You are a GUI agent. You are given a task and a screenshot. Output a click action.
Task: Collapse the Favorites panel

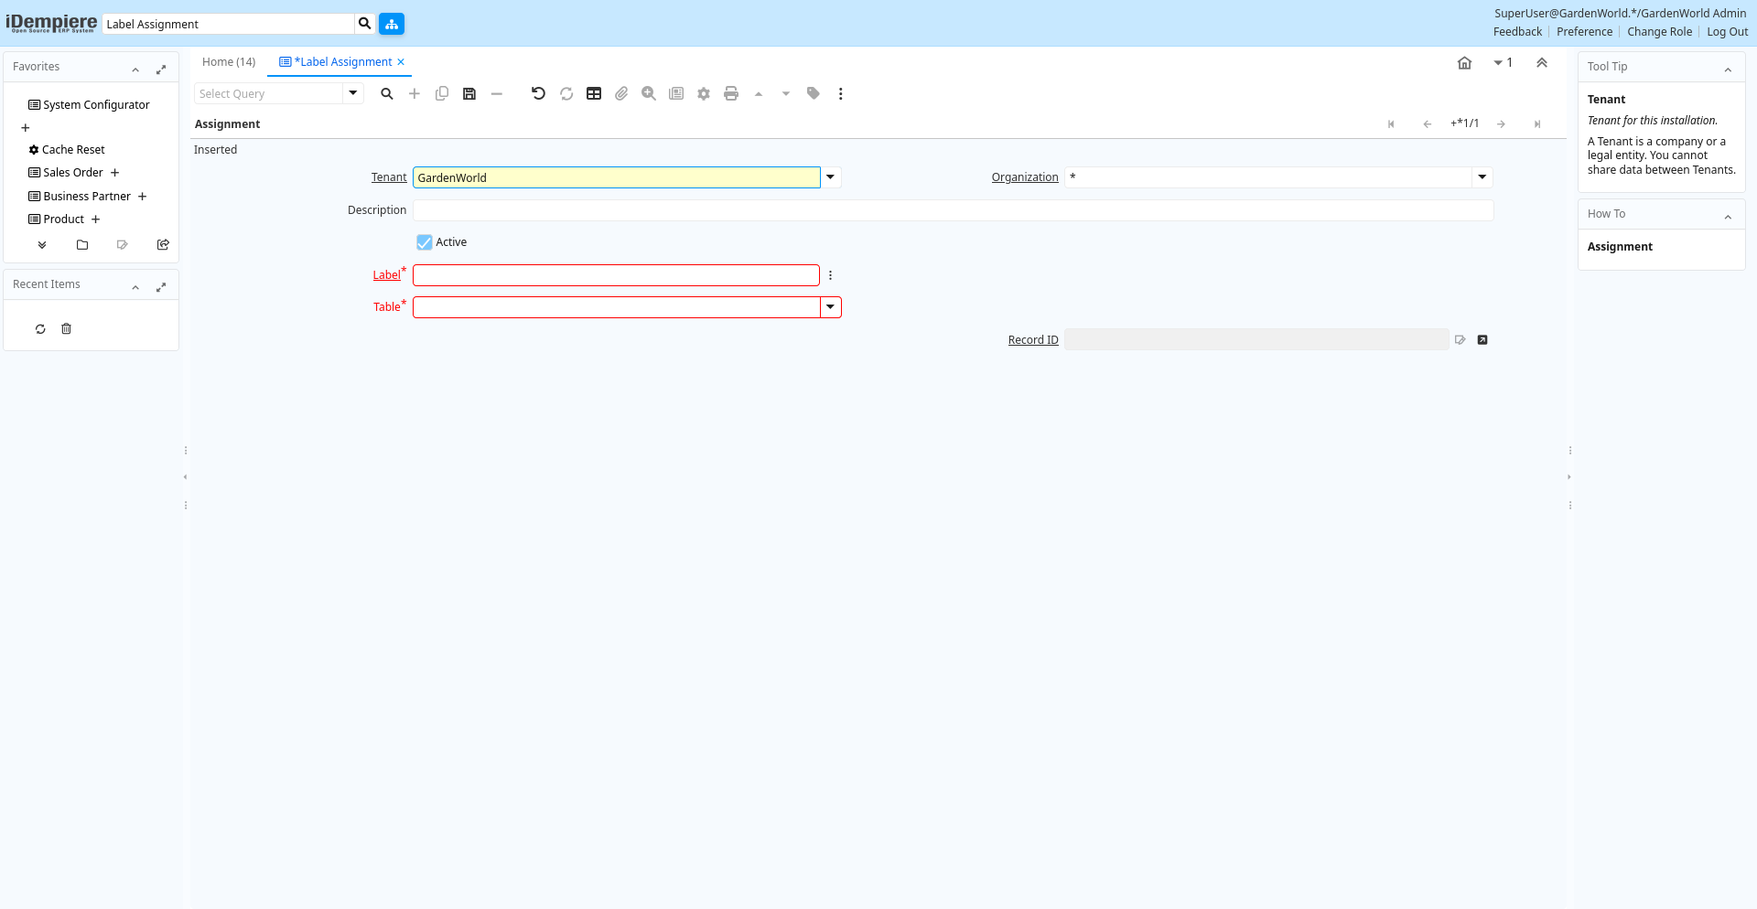(x=135, y=70)
